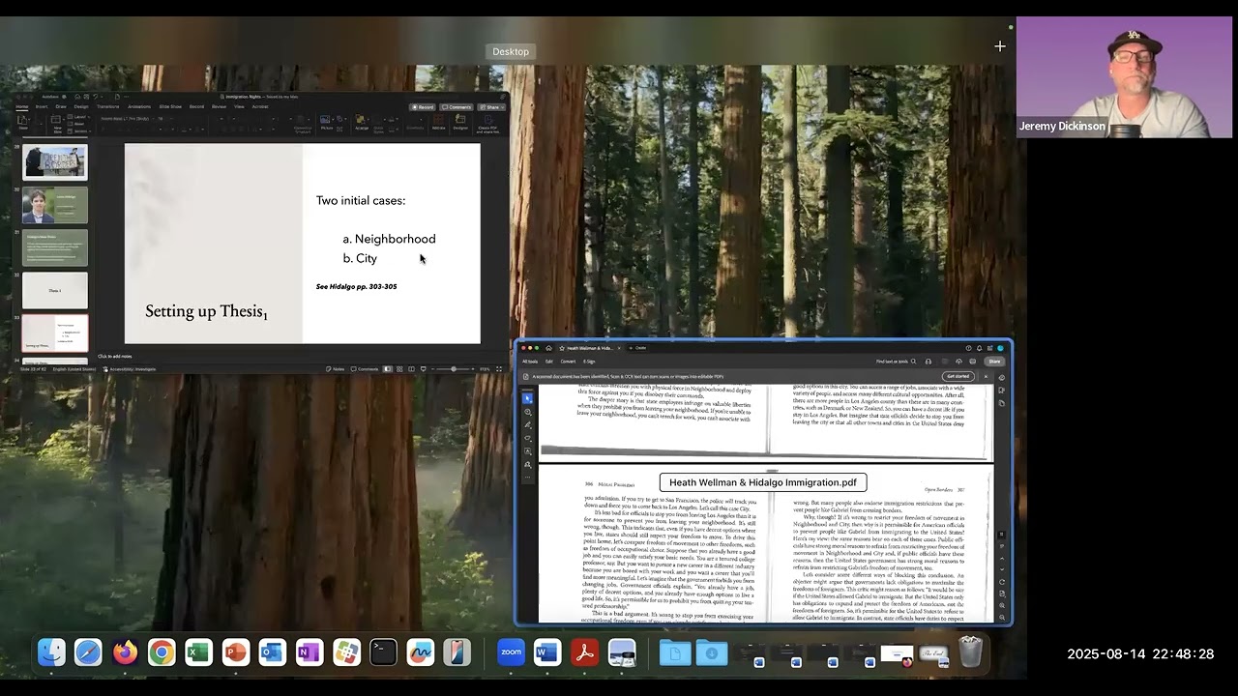This screenshot has height=696, width=1238.
Task: Click Record button in PowerPoint
Action: [422, 107]
